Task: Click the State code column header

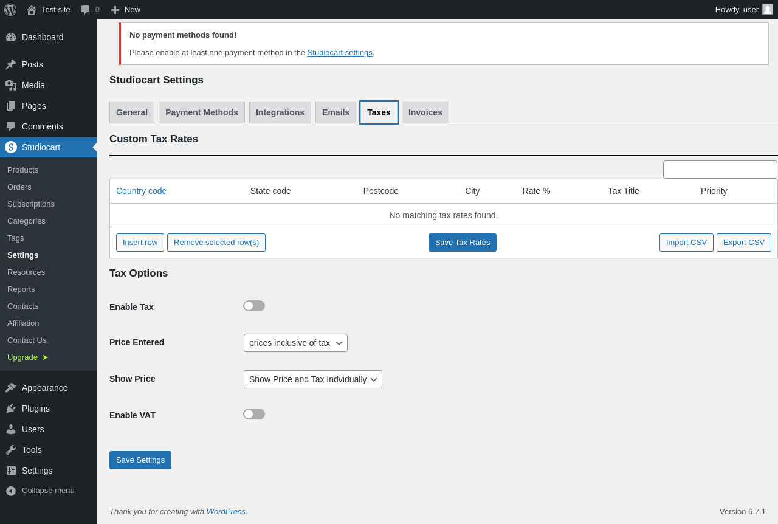Action: pos(270,191)
